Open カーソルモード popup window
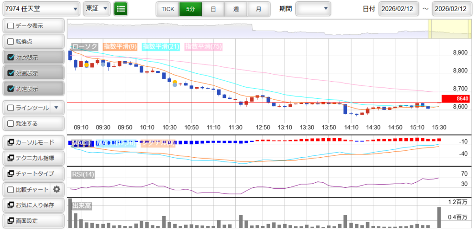This screenshot has height=231, width=475. 32,142
